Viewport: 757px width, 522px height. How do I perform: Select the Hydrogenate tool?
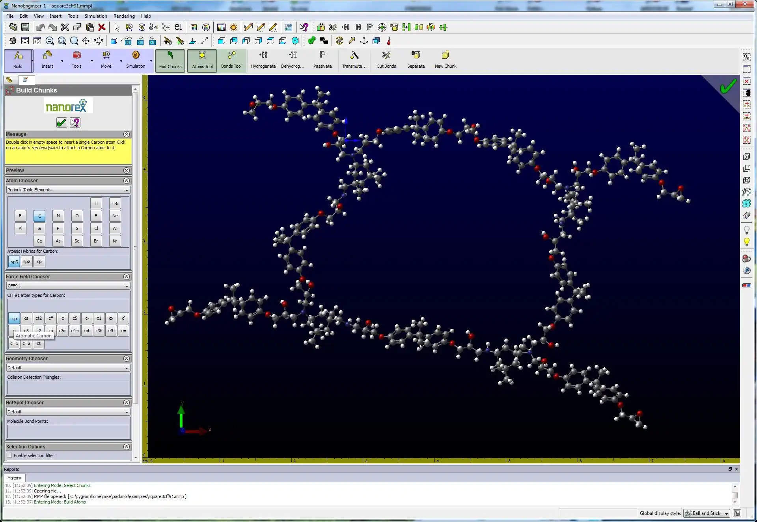[263, 59]
